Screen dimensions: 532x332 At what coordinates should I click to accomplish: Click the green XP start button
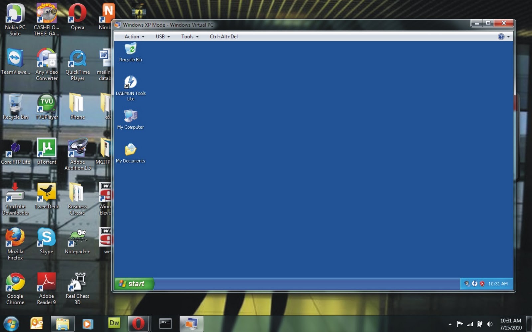[134, 284]
